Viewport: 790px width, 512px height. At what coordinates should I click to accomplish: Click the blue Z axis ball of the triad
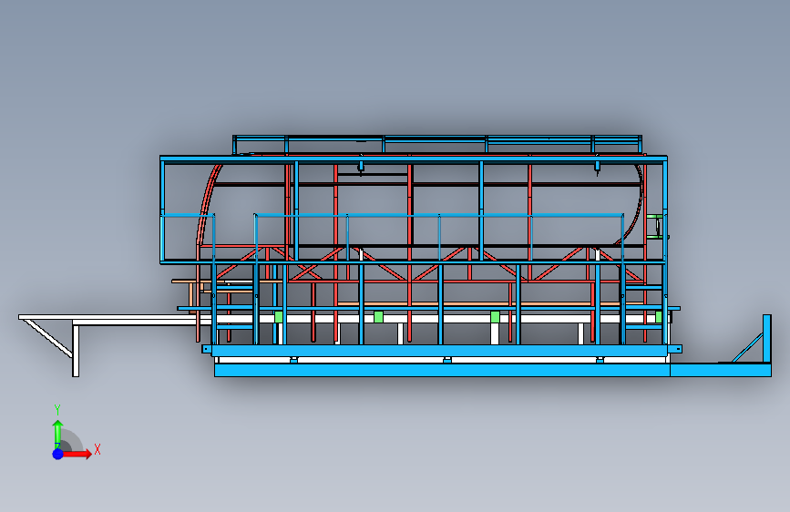pyautogui.click(x=58, y=454)
